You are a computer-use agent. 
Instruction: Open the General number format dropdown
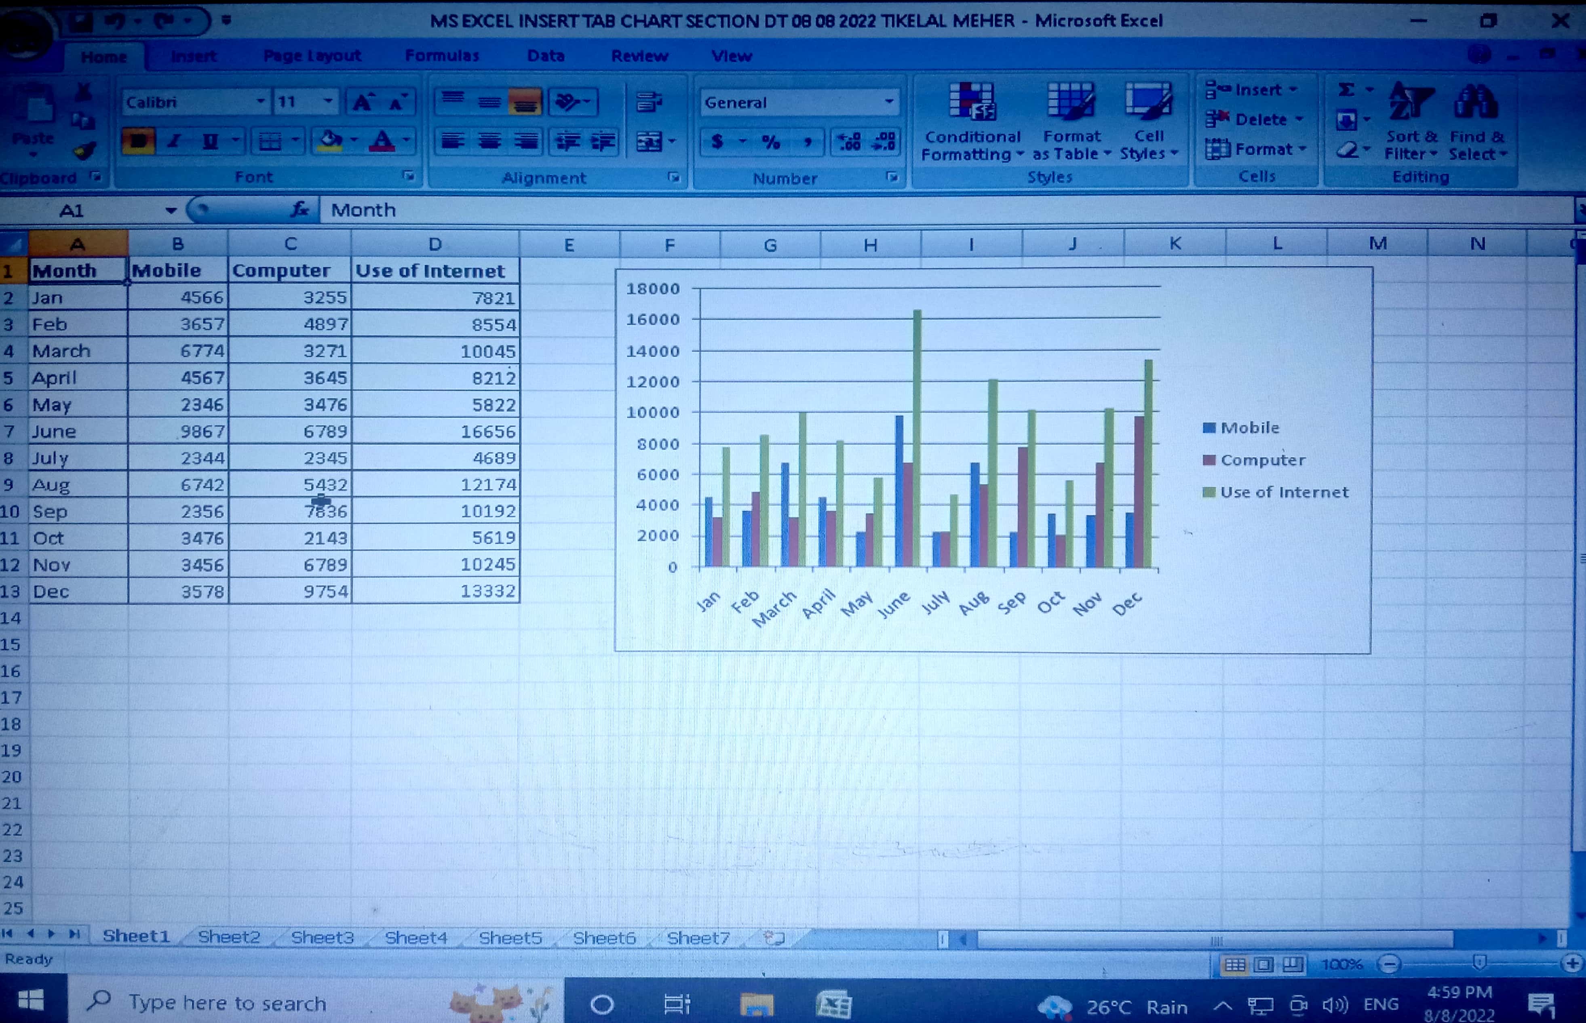coord(888,102)
